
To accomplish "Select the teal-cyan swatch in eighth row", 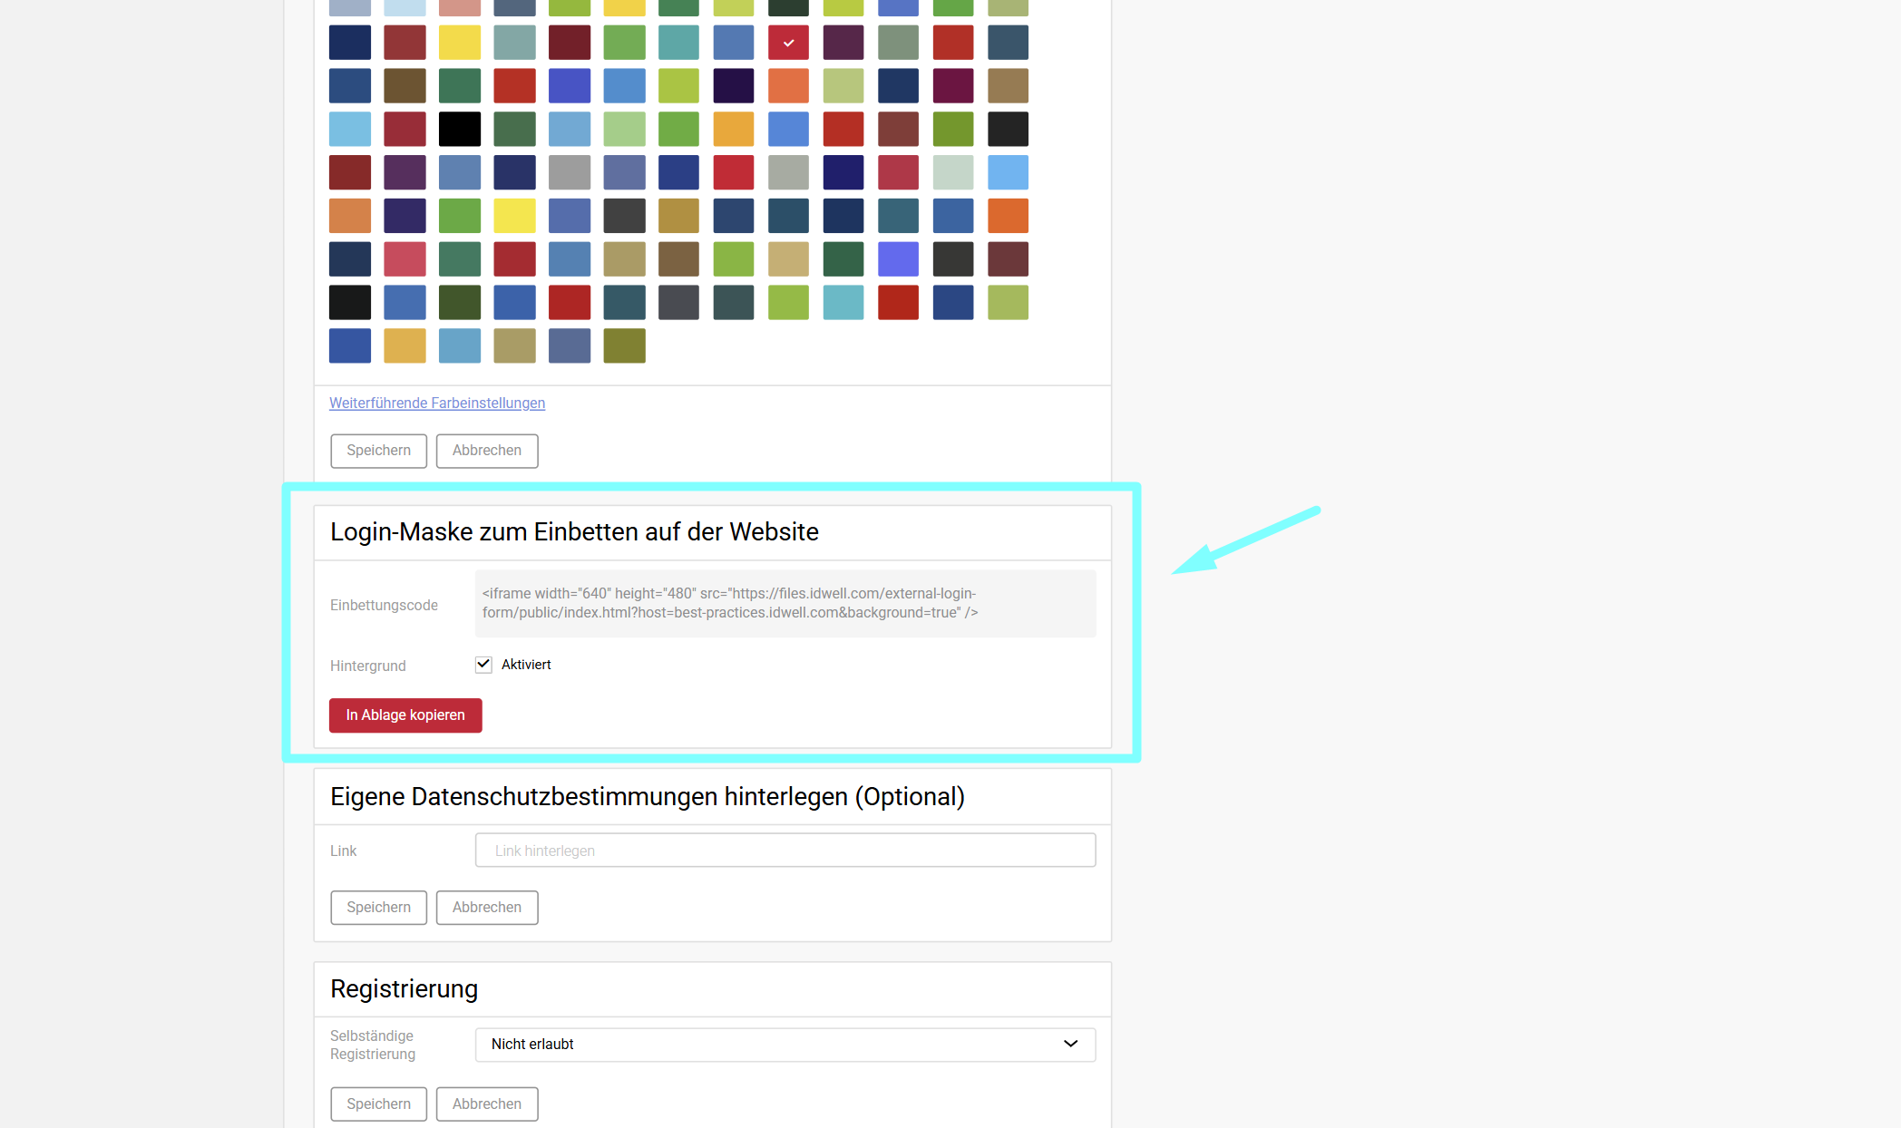I will click(x=843, y=303).
